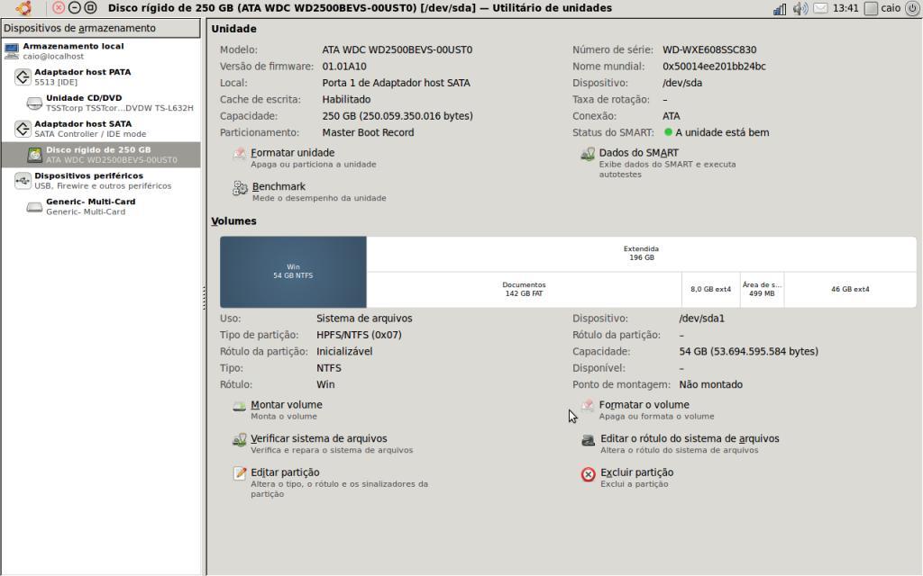Click the sidebar pane divider handle
Screen dimensions: 923x576
tap(204, 298)
